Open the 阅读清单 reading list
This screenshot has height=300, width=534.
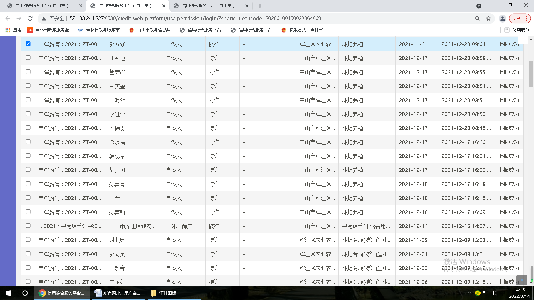pos(517,30)
